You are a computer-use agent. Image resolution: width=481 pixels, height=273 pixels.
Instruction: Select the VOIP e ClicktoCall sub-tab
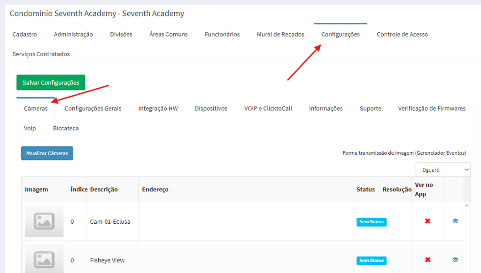tap(268, 108)
